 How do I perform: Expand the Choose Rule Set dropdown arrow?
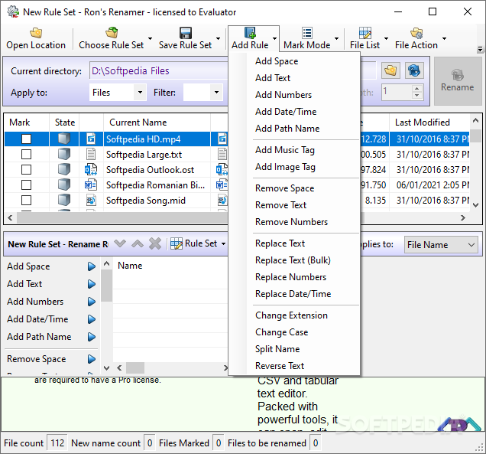[150, 39]
